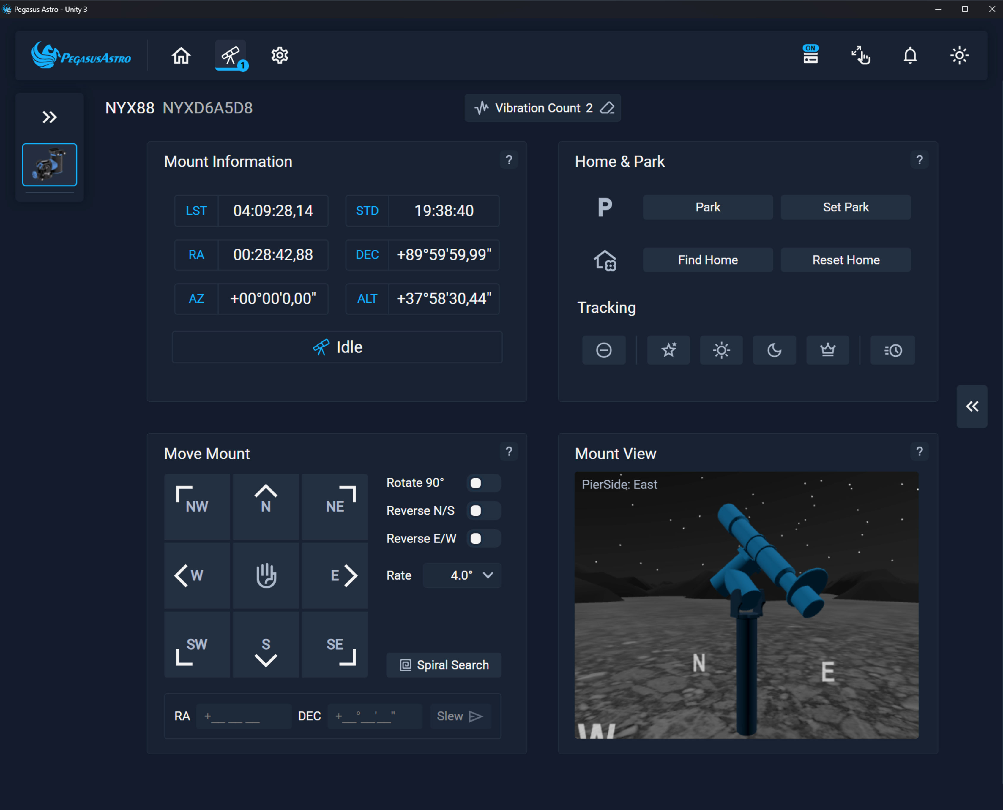Click the vibration count eraser icon
Viewport: 1003px width, 810px height.
pyautogui.click(x=607, y=108)
